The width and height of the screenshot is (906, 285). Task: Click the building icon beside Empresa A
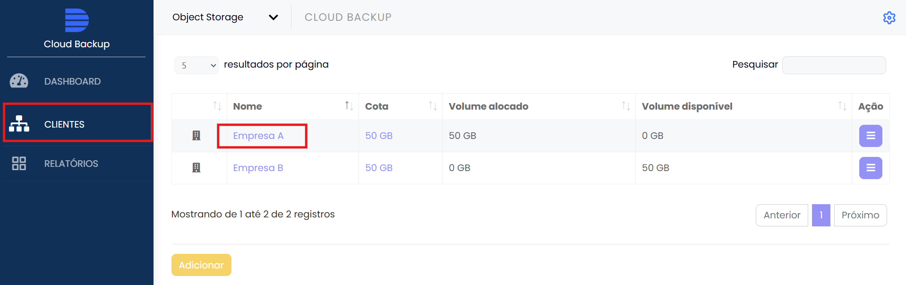coord(197,136)
